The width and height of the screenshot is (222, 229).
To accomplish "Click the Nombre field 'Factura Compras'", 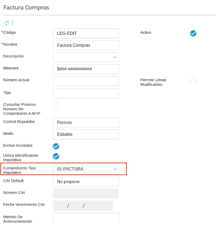I will coord(86,45).
